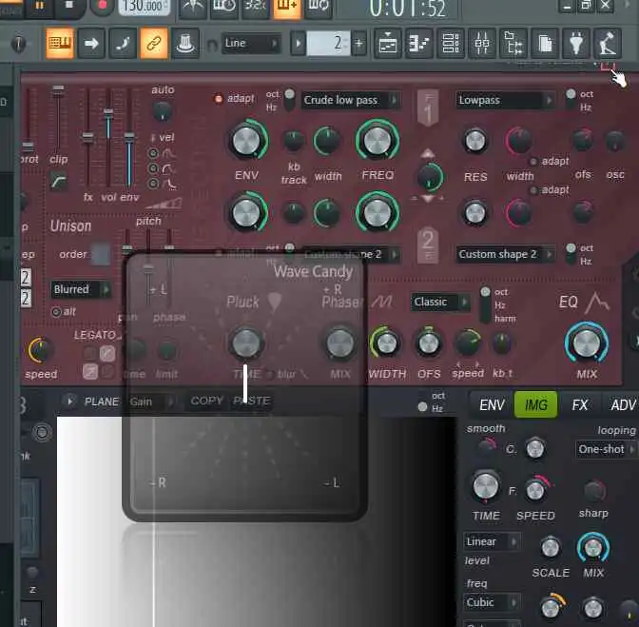The height and width of the screenshot is (627, 639).
Task: Open the pattern selector arrow
Action: tap(298, 43)
